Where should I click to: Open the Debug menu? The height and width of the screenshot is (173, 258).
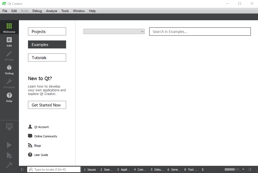point(37,11)
